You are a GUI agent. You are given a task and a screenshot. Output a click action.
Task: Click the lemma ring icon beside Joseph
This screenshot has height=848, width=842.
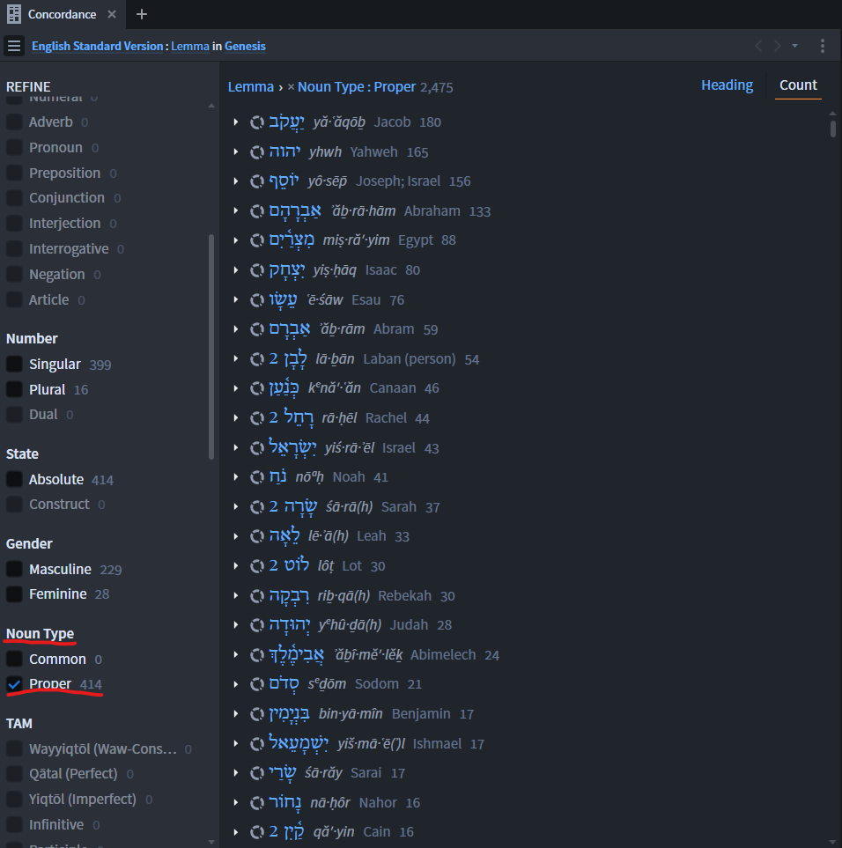pos(257,181)
